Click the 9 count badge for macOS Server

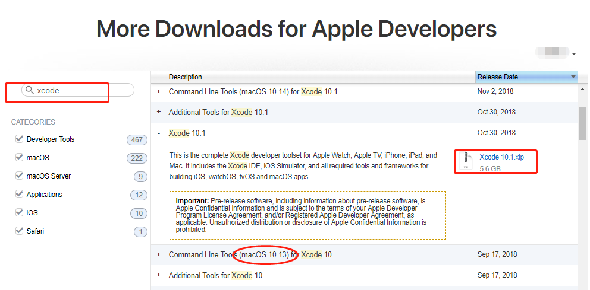(140, 177)
